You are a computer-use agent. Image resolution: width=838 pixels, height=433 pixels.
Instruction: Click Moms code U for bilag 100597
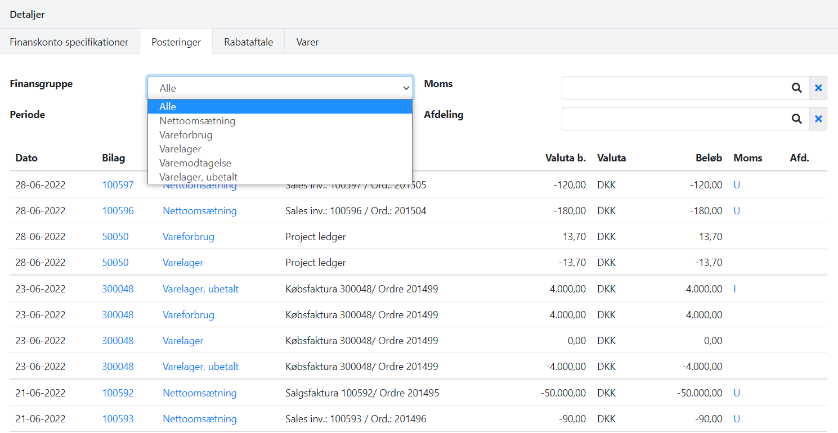tap(737, 185)
